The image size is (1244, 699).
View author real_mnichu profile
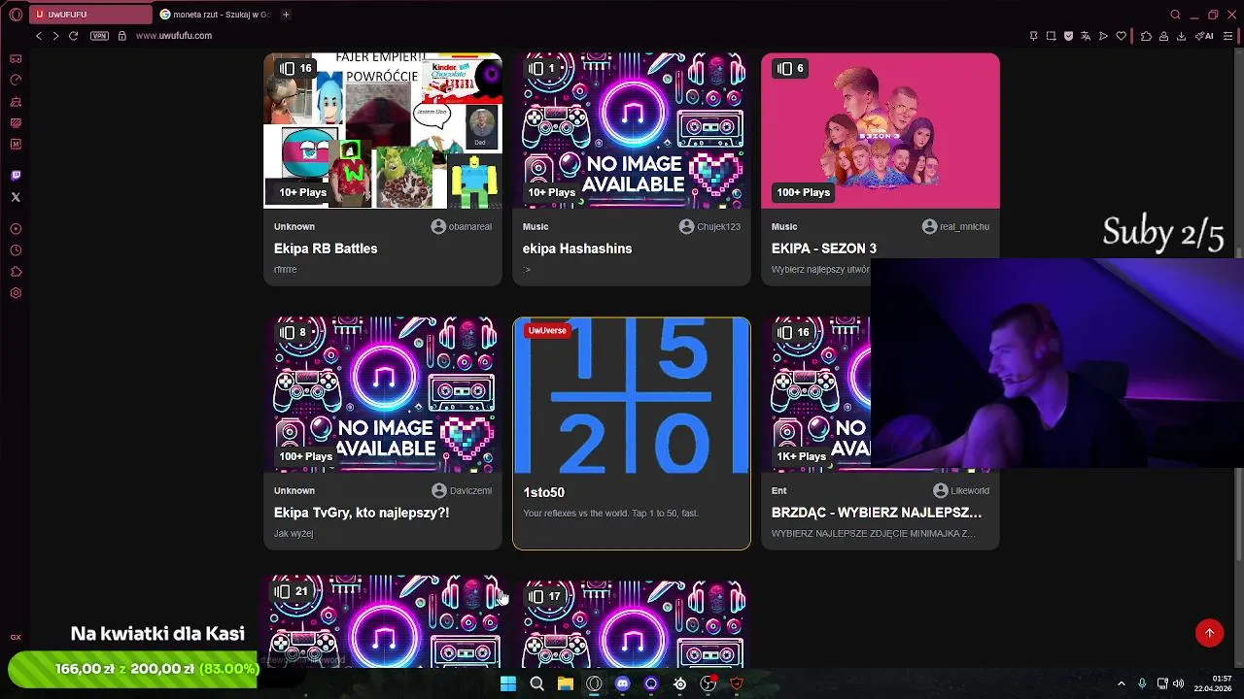click(x=955, y=226)
